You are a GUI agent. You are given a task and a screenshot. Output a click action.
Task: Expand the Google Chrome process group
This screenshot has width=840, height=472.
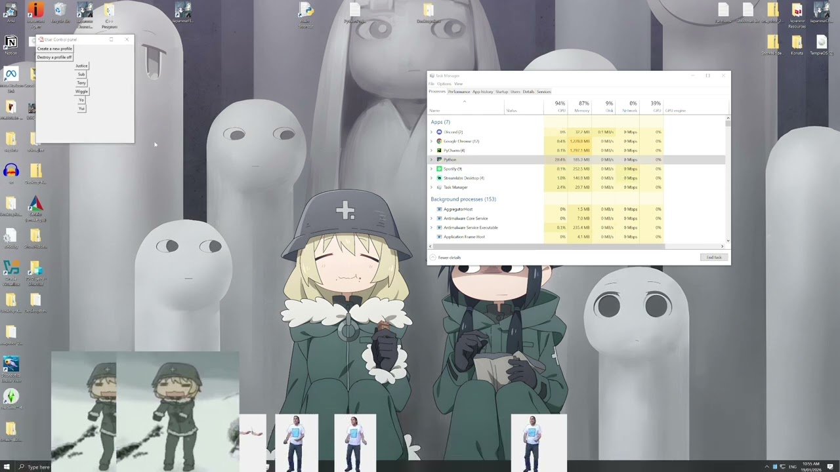tap(431, 141)
